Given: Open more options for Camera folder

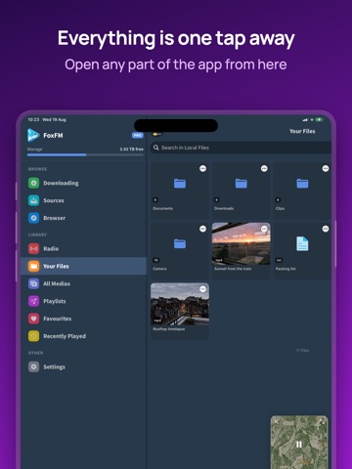Looking at the screenshot, I should point(202,229).
